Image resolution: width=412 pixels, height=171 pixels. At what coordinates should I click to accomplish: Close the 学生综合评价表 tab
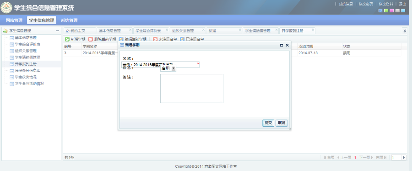167,30
